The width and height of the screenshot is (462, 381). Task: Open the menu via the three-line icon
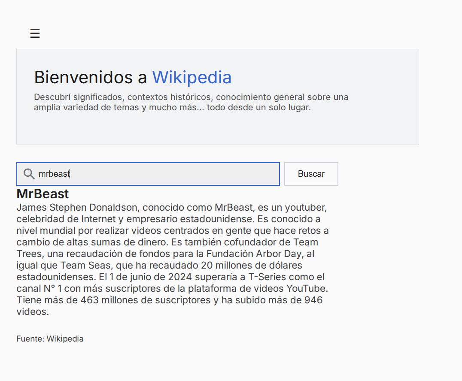tap(35, 33)
